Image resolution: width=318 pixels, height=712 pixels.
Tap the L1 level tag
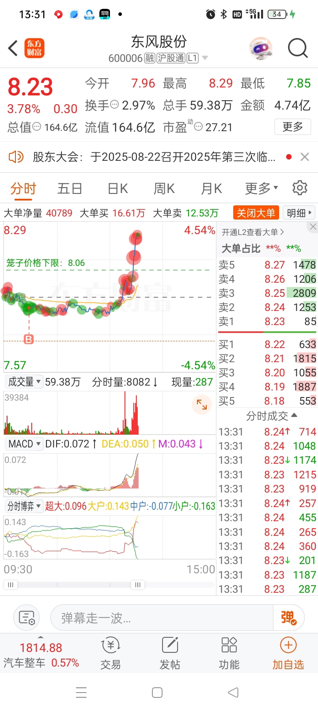pos(192,58)
